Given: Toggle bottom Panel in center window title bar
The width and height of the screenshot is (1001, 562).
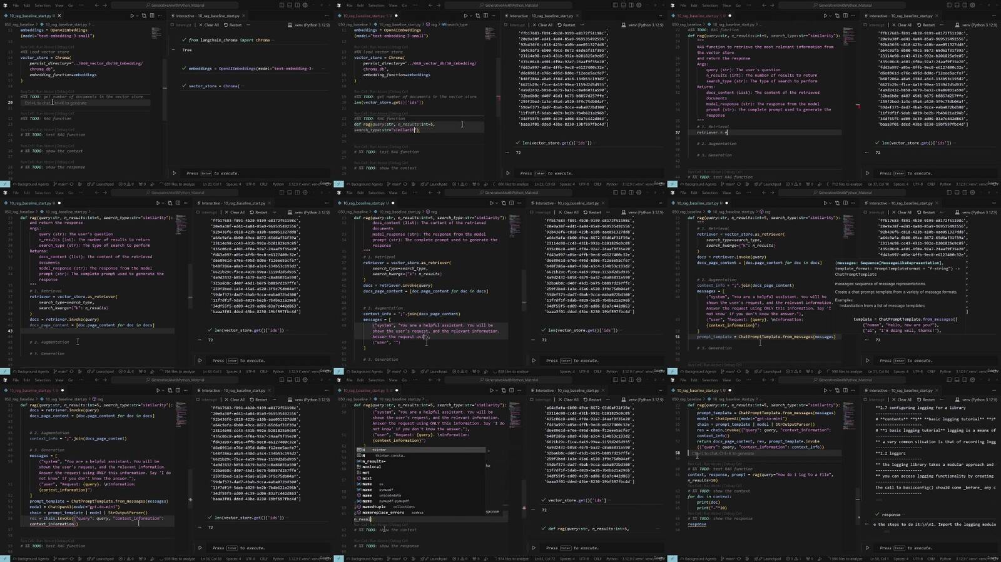Looking at the screenshot, I should click(x=623, y=193).
